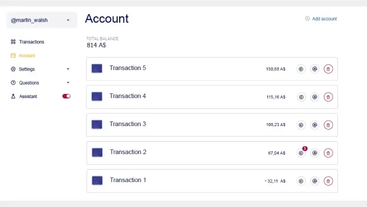Click the trash icon for Transaction 4

pyautogui.click(x=328, y=97)
